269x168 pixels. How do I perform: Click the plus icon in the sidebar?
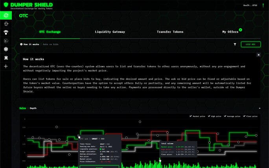6,66
